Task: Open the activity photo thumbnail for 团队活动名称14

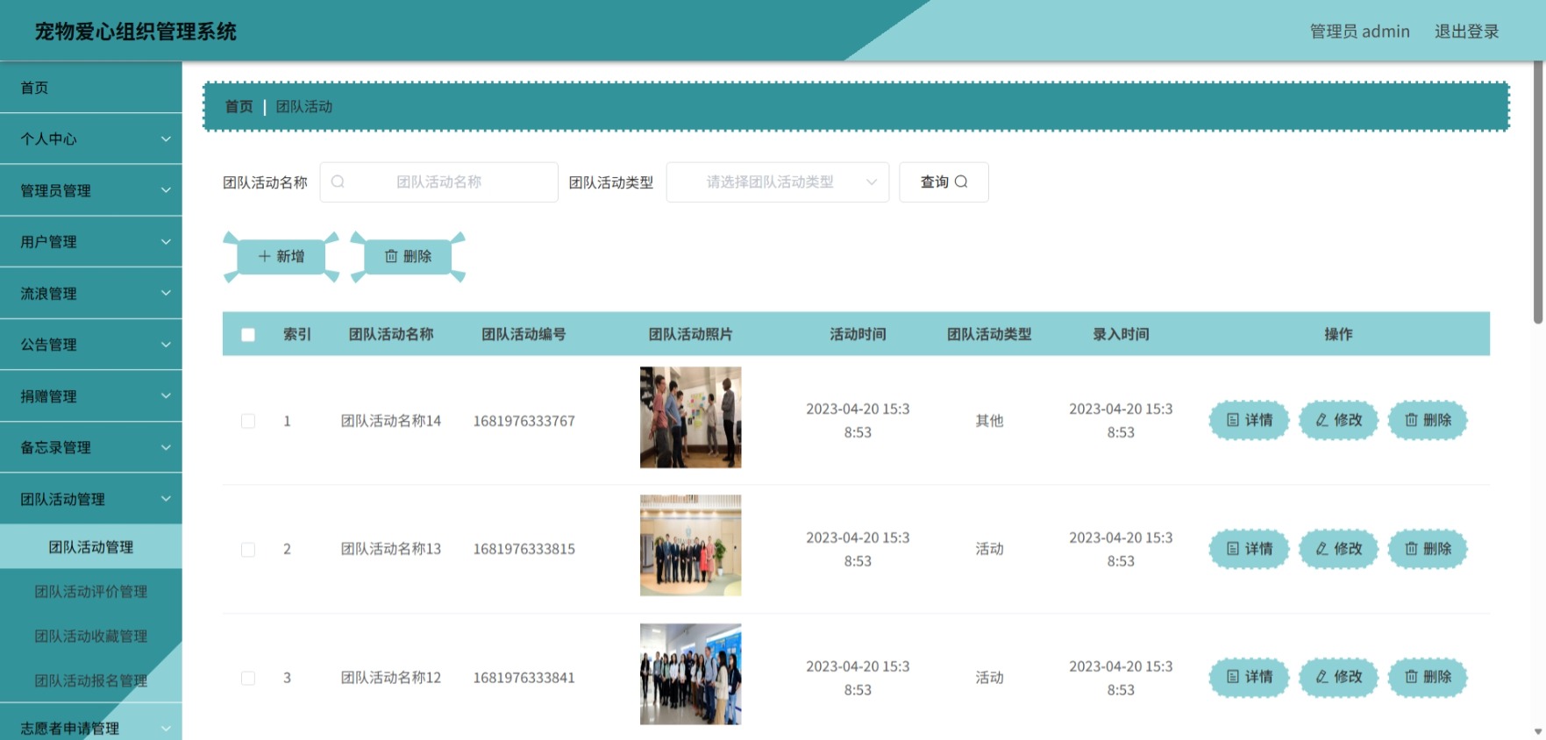Action: (691, 417)
